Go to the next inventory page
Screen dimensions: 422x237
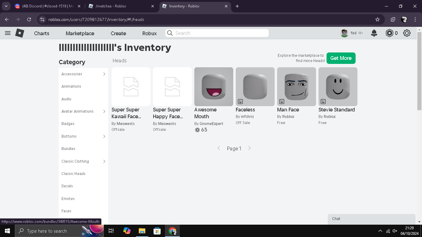pos(250,148)
